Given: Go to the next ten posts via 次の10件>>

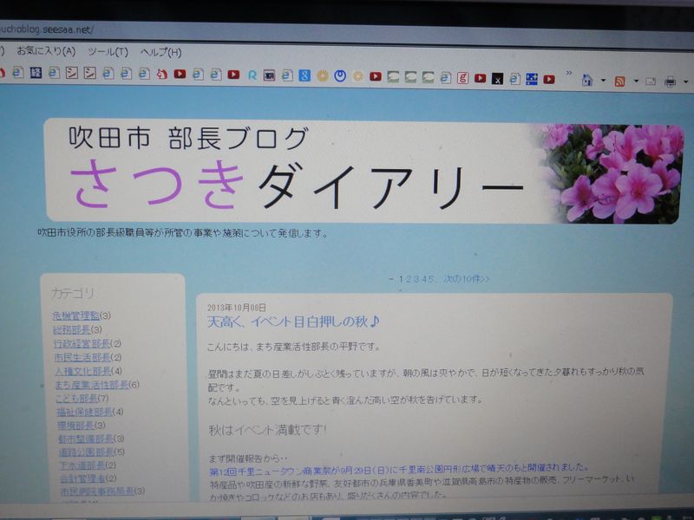Looking at the screenshot, I should point(467,278).
